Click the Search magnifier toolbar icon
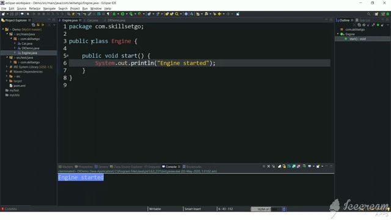 (177, 14)
